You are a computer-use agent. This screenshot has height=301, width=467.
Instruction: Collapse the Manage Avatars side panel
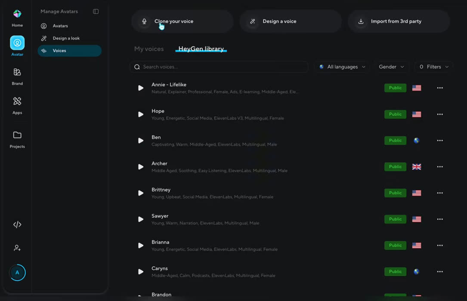point(96,11)
